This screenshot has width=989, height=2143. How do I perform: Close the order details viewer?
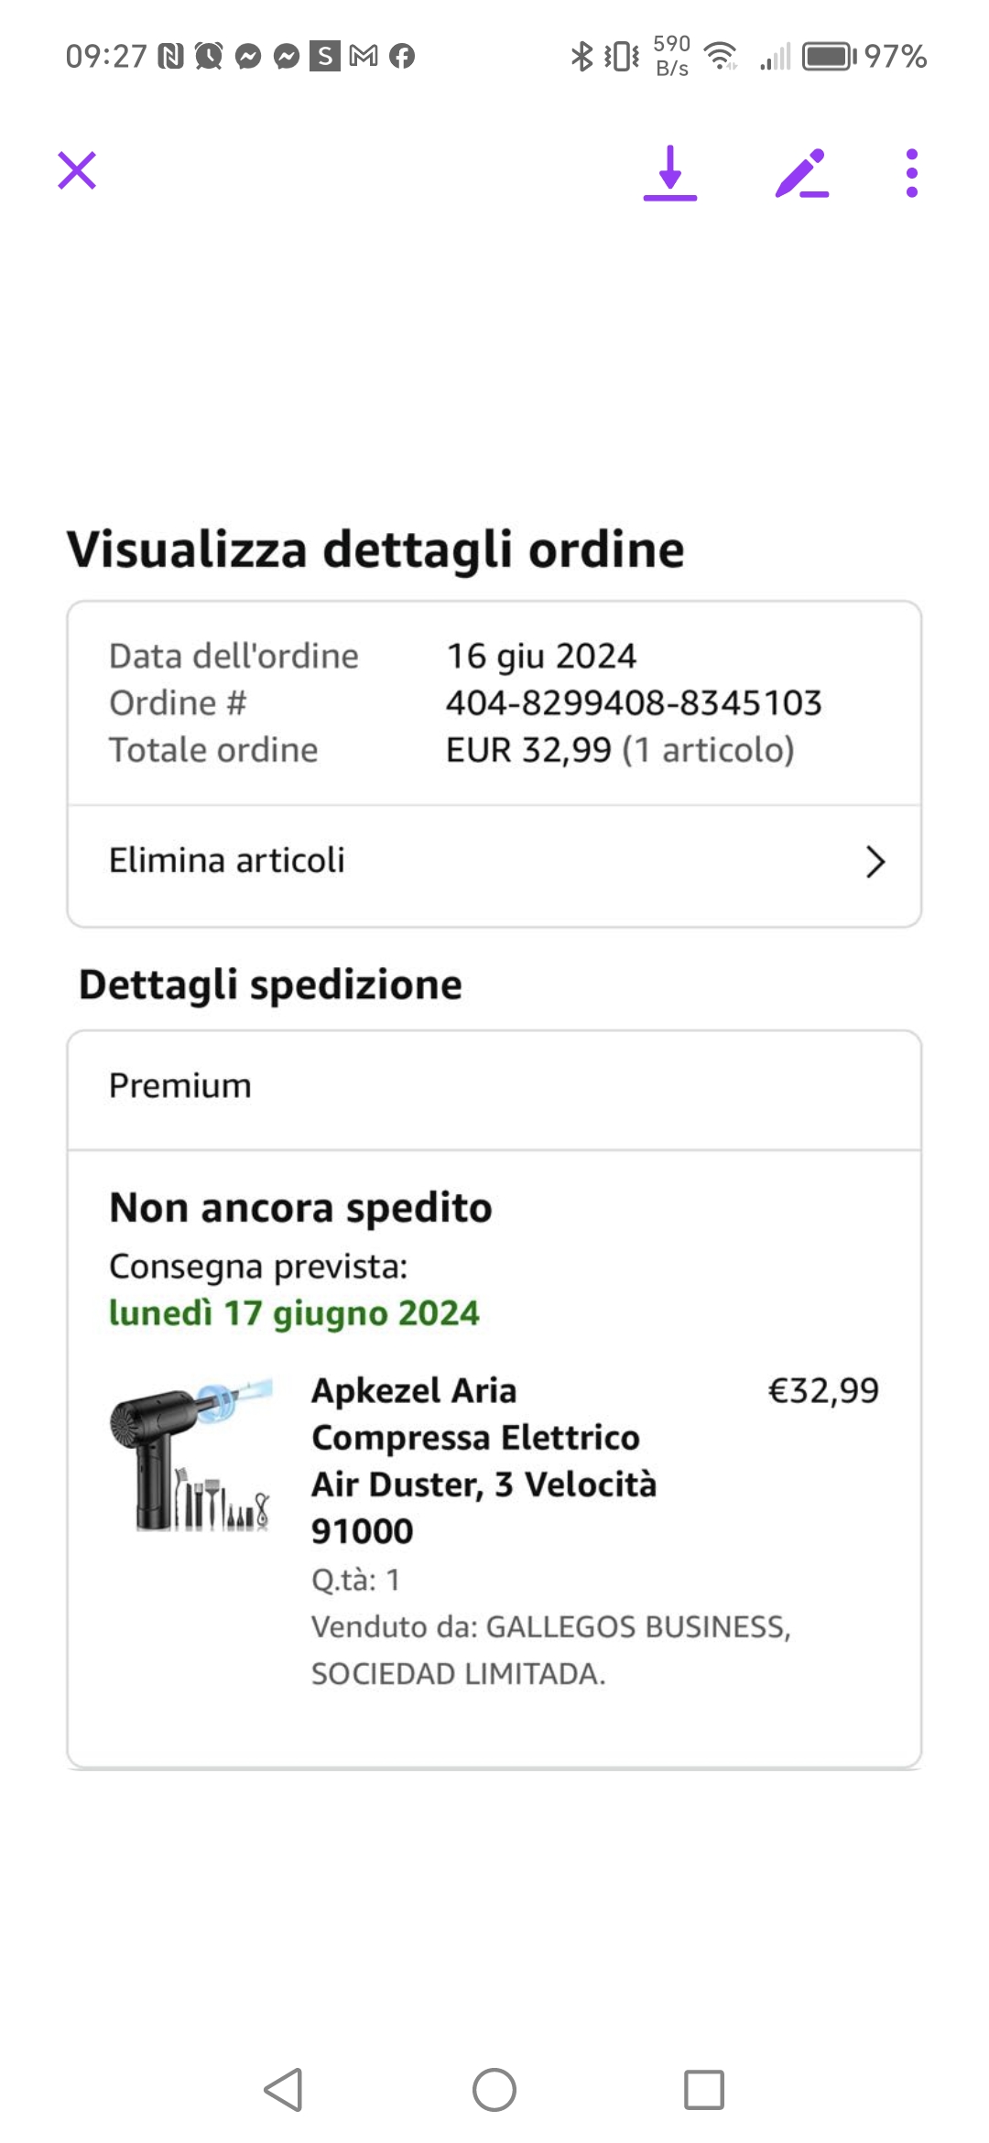pyautogui.click(x=77, y=170)
